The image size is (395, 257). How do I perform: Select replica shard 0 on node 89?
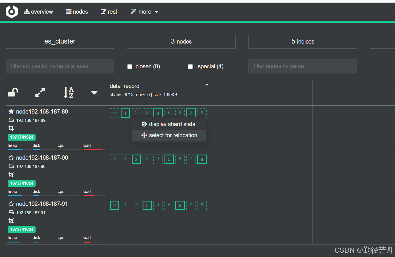[x=114, y=113]
